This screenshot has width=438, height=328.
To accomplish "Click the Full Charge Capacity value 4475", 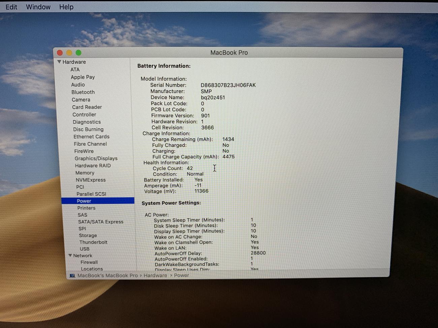I will (228, 157).
